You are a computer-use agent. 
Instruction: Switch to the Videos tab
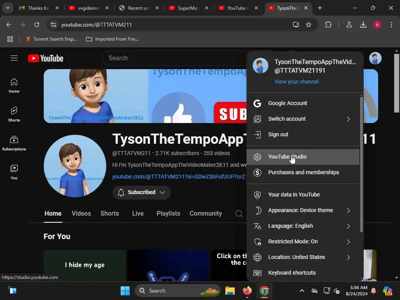[81, 214]
